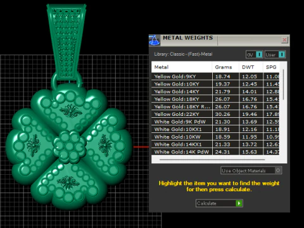This screenshot has height=228, width=304.
Task: Click the green arrow on Calculate
Action: coord(239,203)
